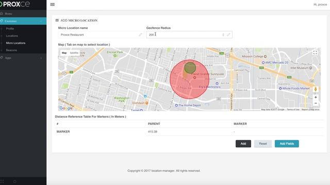This screenshot has width=330, height=185.
Task: Click the ADD MICRO LOCATION panel icon
Action: 57,21
